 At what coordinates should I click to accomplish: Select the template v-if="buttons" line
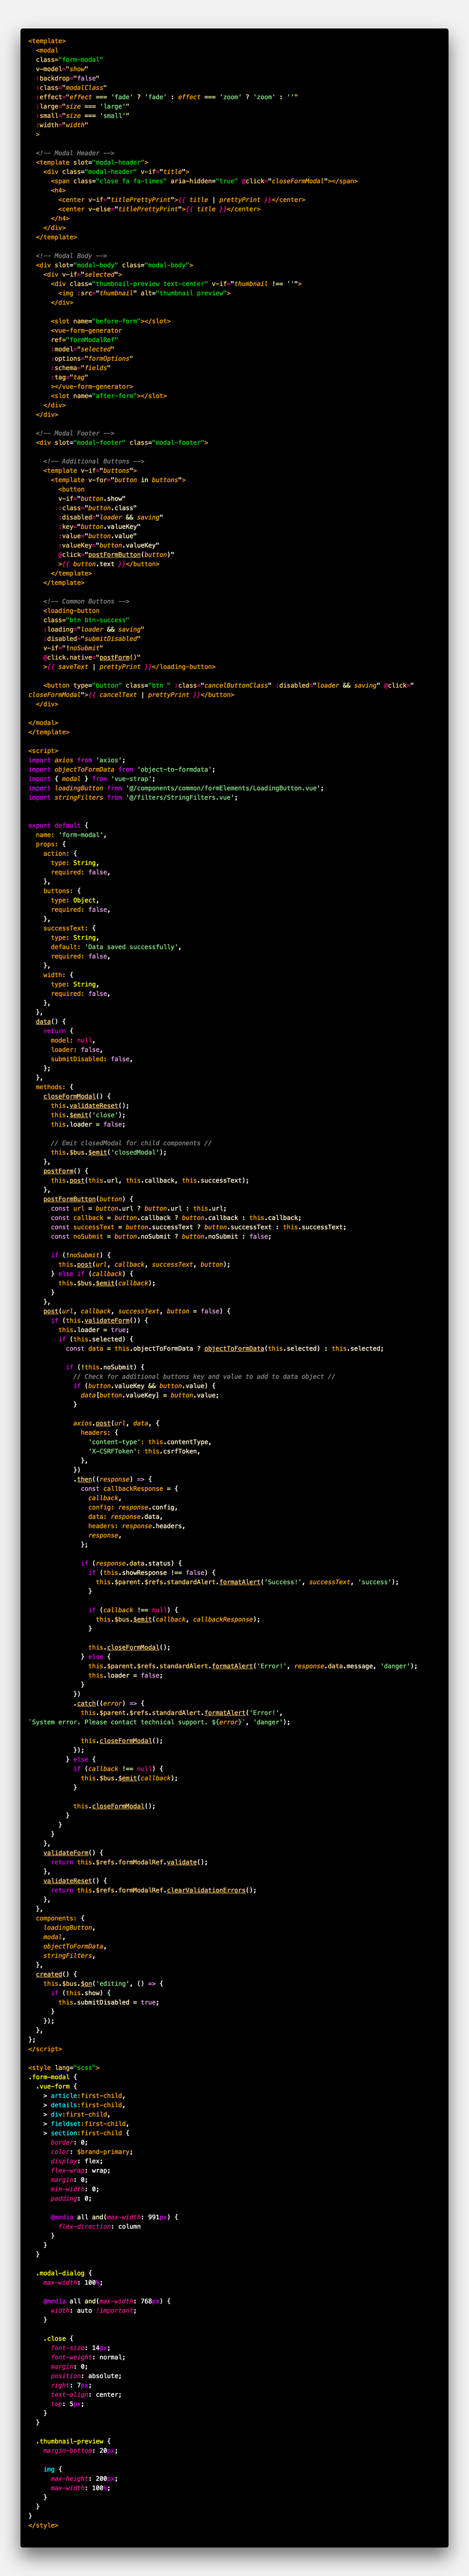coord(90,470)
